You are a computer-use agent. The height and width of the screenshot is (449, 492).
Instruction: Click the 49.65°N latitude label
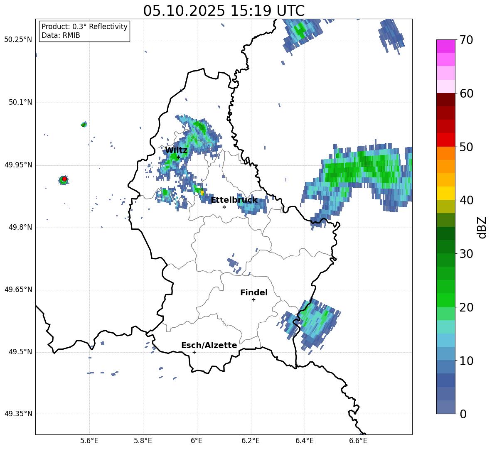click(18, 290)
